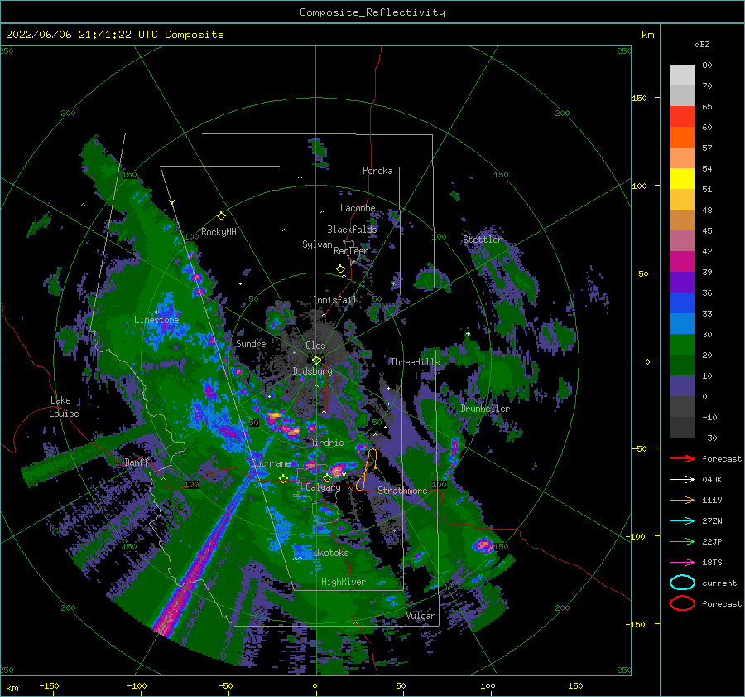Click the RedDeer city label
This screenshot has height=697, width=745.
click(351, 251)
